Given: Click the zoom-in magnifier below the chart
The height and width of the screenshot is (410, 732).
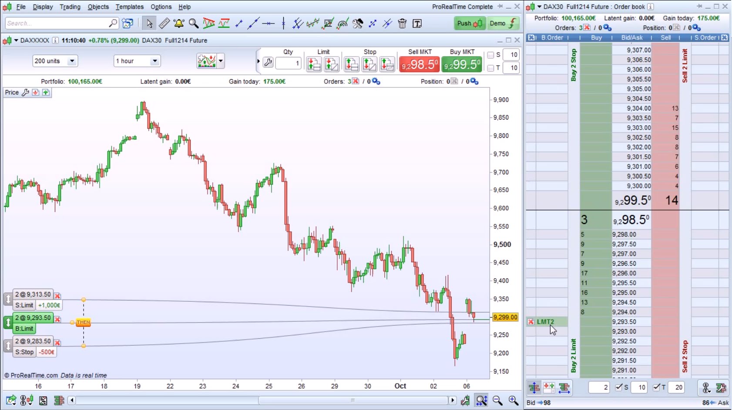Looking at the screenshot, I should [512, 400].
